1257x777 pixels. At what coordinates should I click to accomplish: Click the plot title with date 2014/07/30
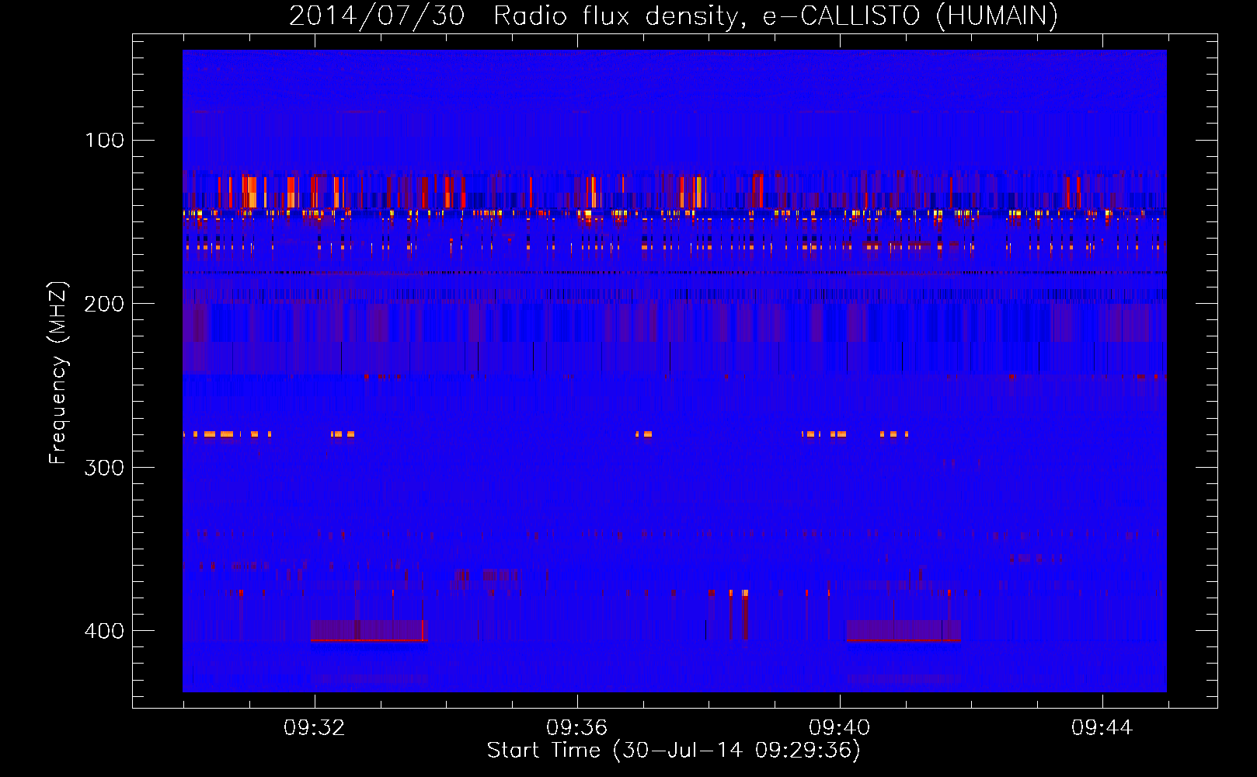pyautogui.click(x=674, y=16)
